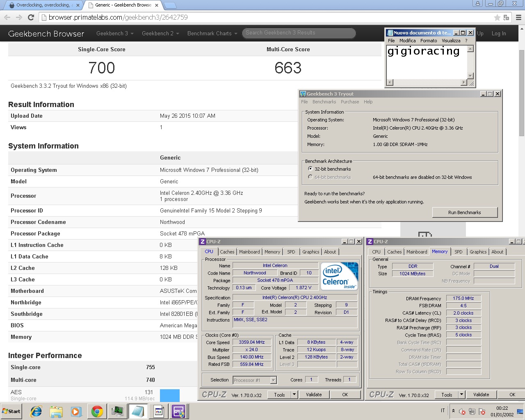Open the Start menu

(11, 411)
